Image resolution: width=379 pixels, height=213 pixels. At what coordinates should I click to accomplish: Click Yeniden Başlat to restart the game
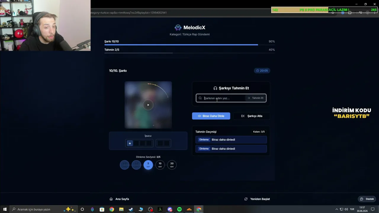[257, 199]
